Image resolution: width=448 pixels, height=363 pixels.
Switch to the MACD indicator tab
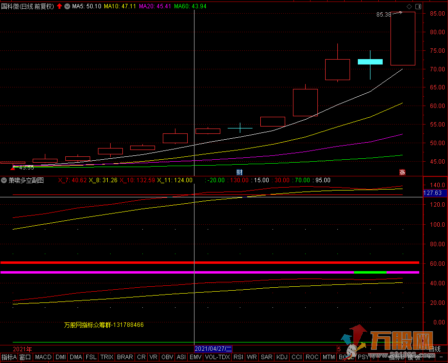(x=43, y=357)
